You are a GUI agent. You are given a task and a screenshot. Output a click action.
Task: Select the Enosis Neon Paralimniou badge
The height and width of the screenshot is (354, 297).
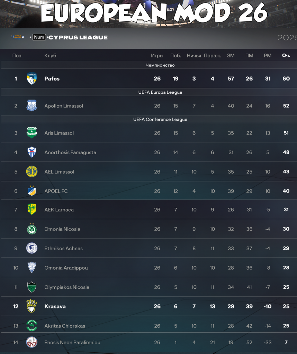[31, 342]
